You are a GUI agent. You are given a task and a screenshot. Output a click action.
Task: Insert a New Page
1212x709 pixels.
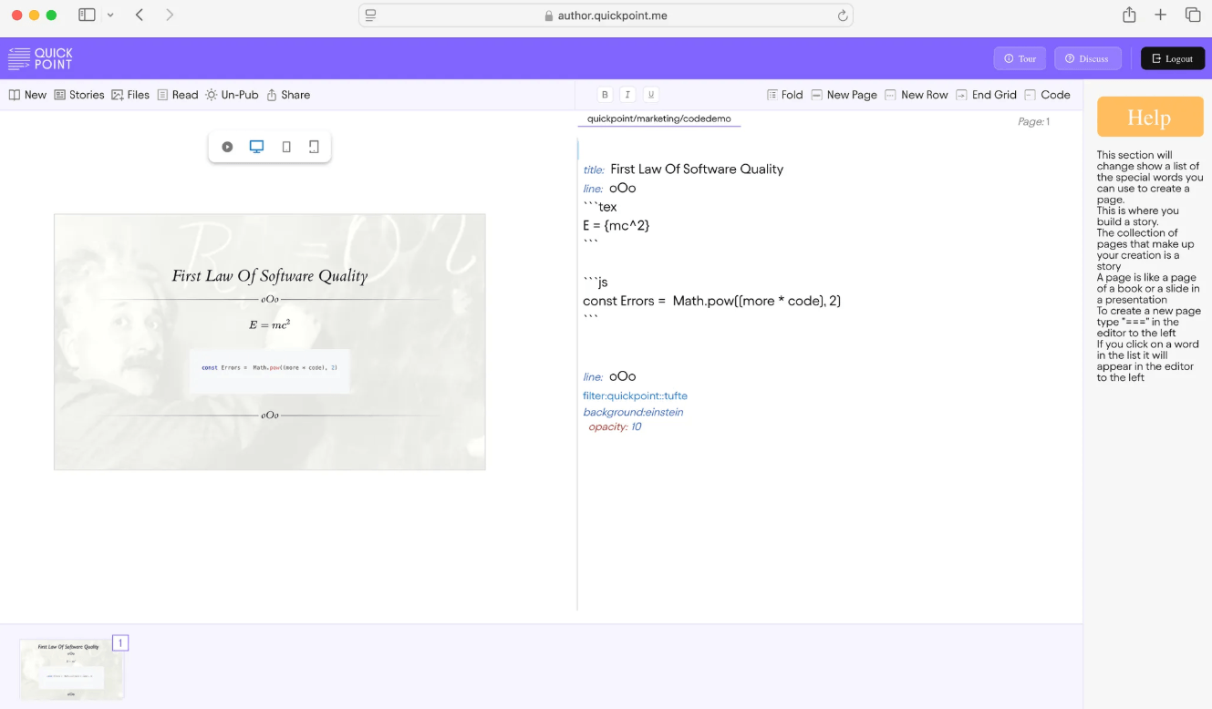pyautogui.click(x=844, y=95)
